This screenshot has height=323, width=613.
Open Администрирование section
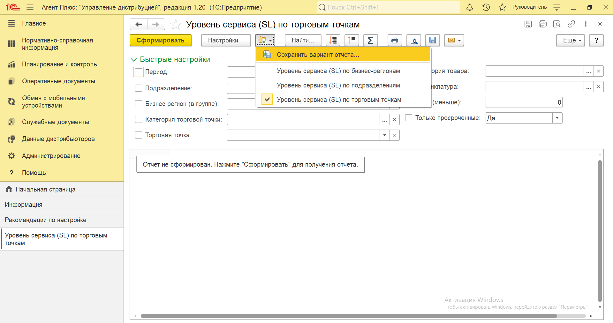click(62, 156)
